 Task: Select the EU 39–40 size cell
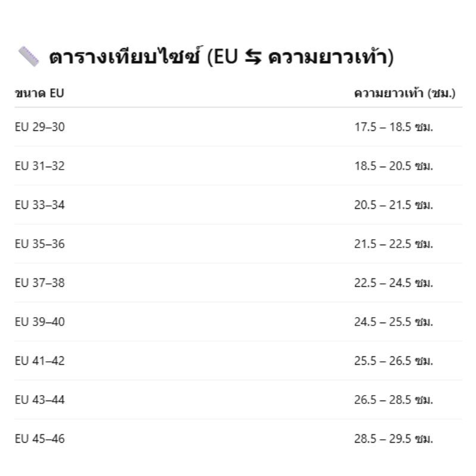click(40, 322)
